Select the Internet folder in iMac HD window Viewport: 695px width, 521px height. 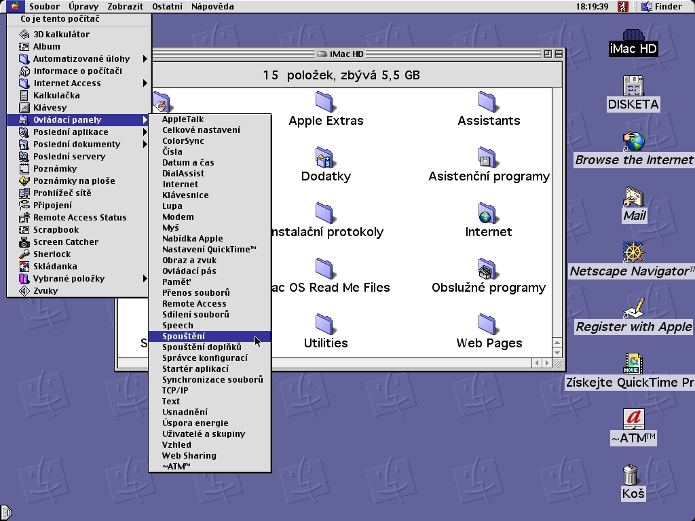[487, 214]
